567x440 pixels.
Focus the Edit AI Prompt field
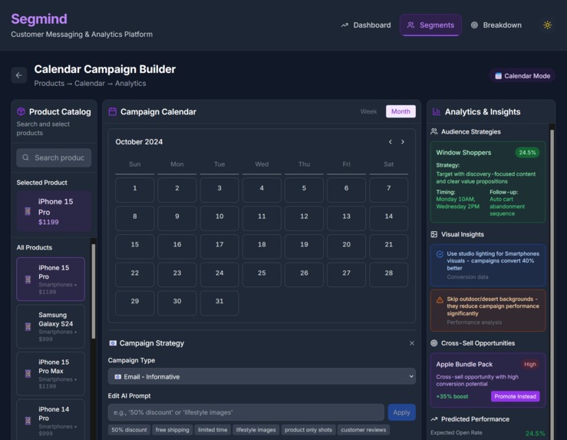click(x=246, y=412)
